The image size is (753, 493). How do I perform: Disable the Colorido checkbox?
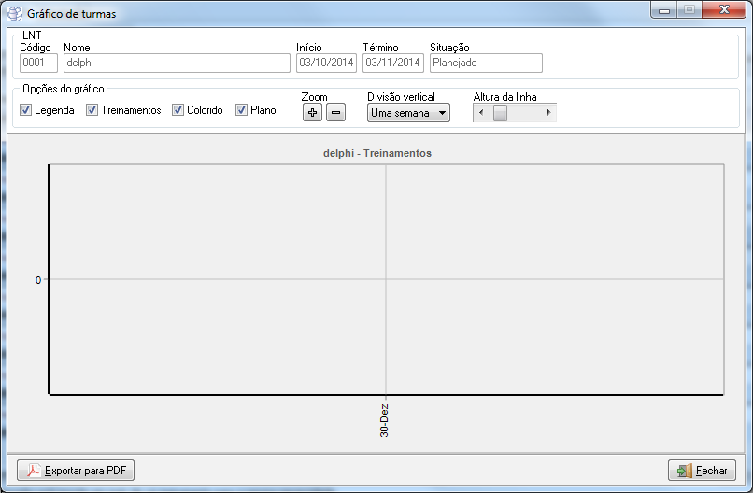point(178,110)
